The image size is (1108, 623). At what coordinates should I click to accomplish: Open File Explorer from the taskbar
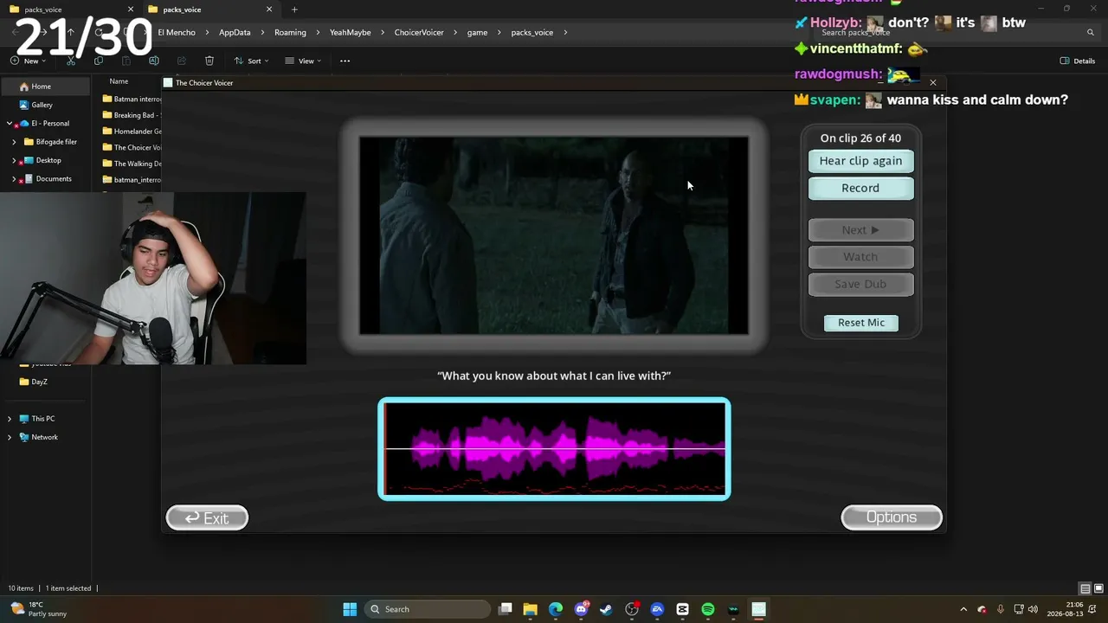[x=530, y=609]
